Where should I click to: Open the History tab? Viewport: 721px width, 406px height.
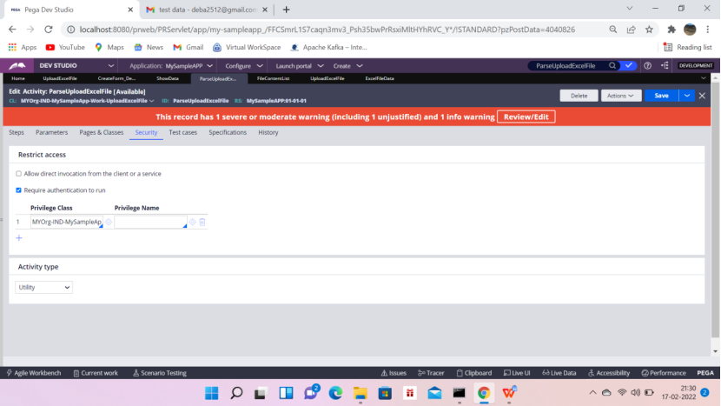point(268,132)
